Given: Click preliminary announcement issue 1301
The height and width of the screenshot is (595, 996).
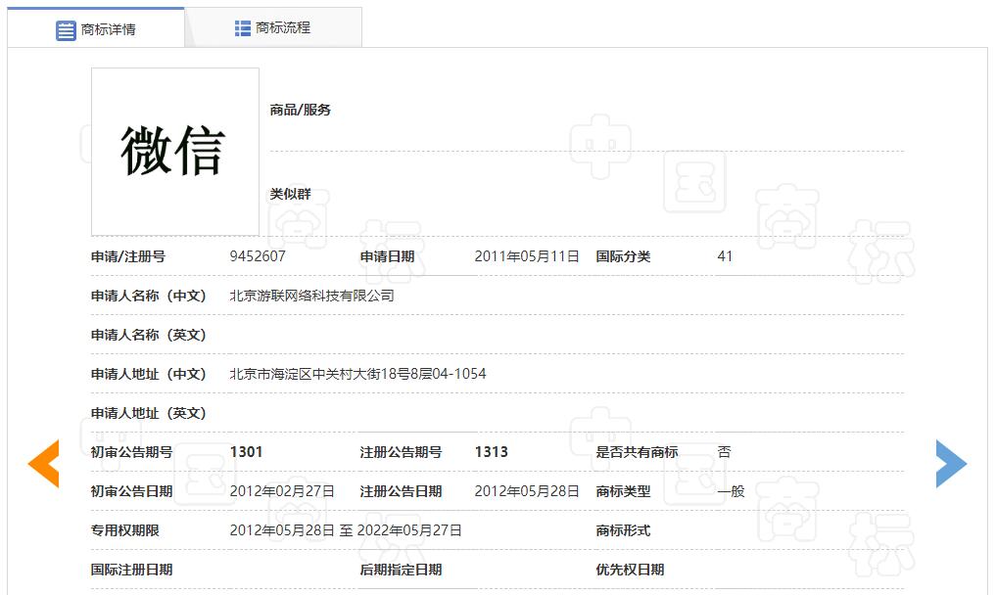Looking at the screenshot, I should pyautogui.click(x=246, y=452).
